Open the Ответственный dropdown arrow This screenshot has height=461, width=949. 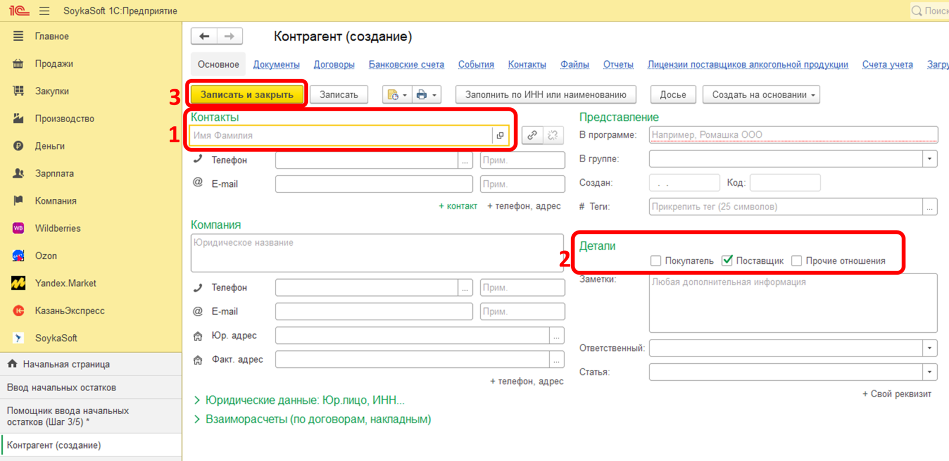point(930,348)
